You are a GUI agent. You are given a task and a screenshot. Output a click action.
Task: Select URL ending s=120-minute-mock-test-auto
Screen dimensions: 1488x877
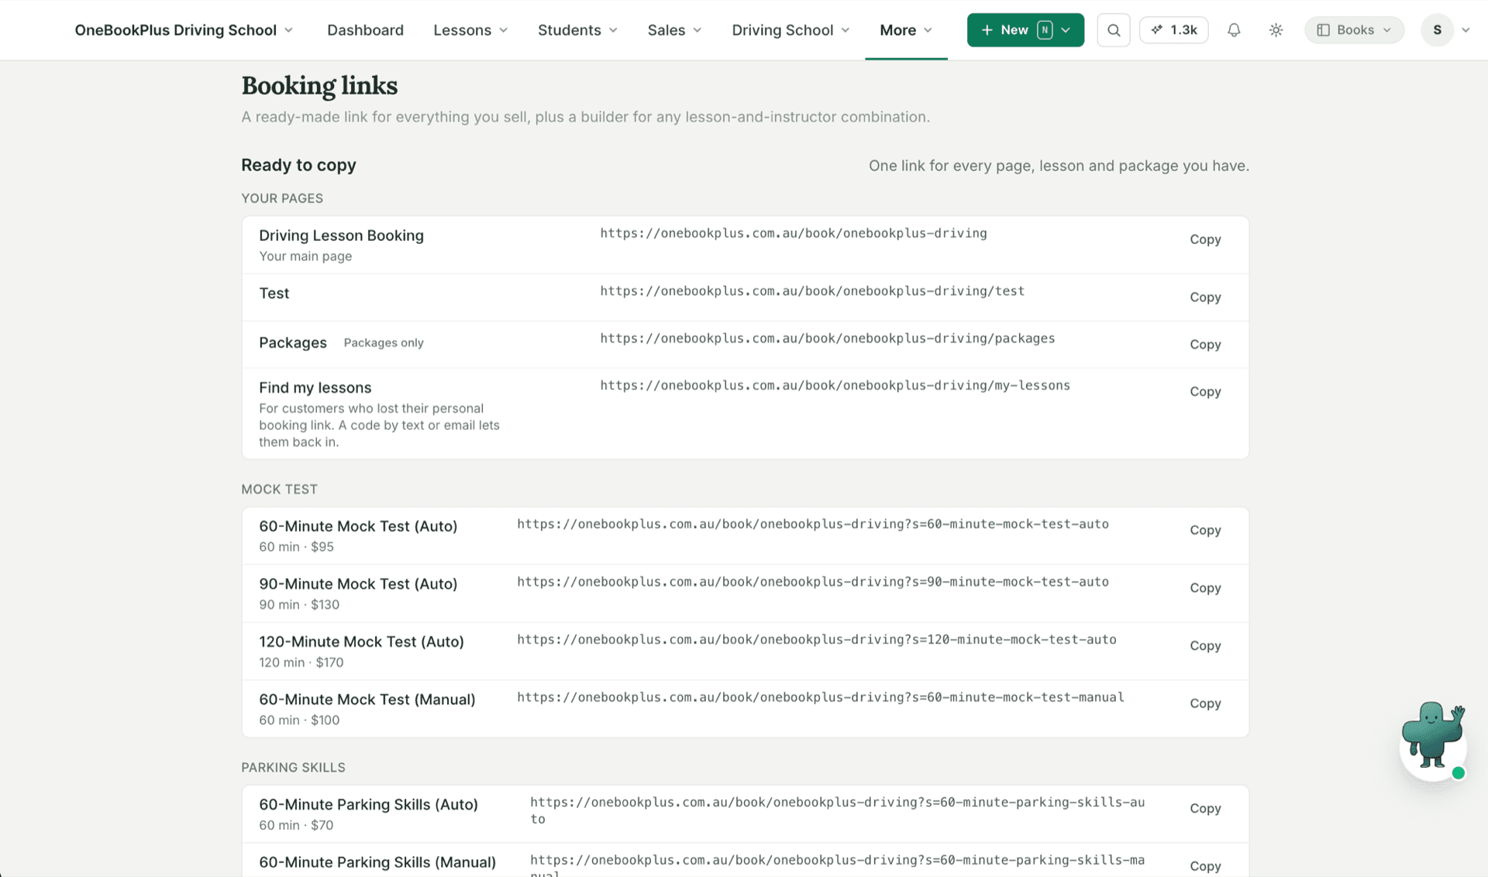pyautogui.click(x=817, y=640)
